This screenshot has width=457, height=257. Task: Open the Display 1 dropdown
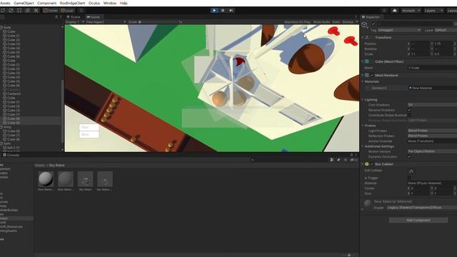click(x=75, y=22)
